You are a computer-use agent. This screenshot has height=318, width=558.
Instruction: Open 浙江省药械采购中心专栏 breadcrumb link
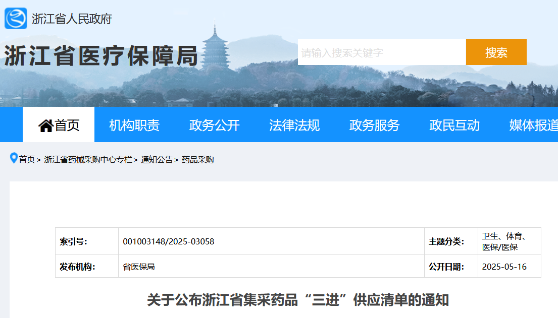click(x=88, y=160)
